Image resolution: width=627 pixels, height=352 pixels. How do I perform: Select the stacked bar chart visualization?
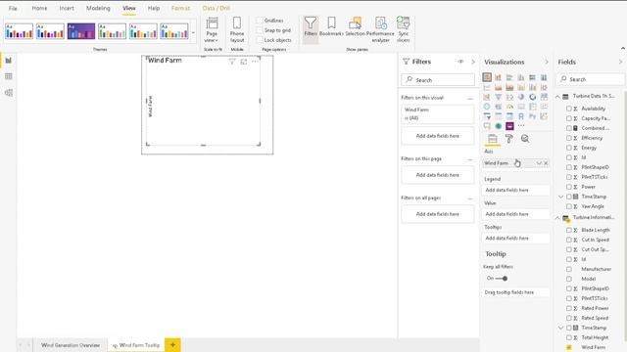[x=487, y=77]
